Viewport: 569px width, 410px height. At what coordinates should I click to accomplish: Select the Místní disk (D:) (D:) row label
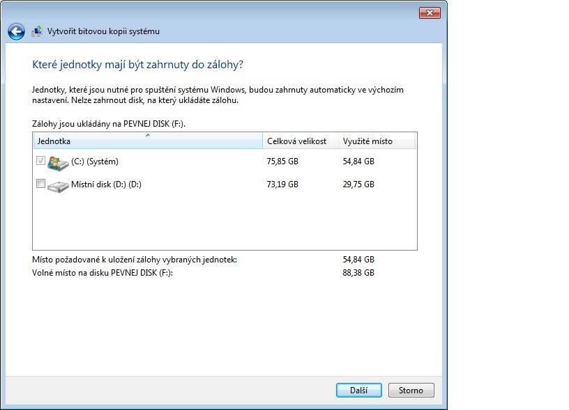[x=106, y=184]
